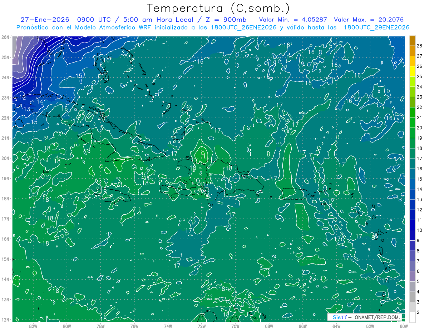Click the 72W longitude label
The image size is (429, 331).
pos(202,326)
